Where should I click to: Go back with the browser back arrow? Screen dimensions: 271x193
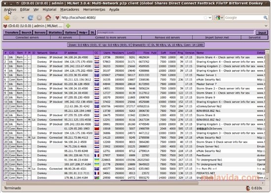7,18
